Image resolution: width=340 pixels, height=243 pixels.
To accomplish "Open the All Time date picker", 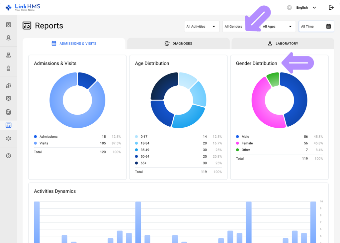I will pos(316,26).
